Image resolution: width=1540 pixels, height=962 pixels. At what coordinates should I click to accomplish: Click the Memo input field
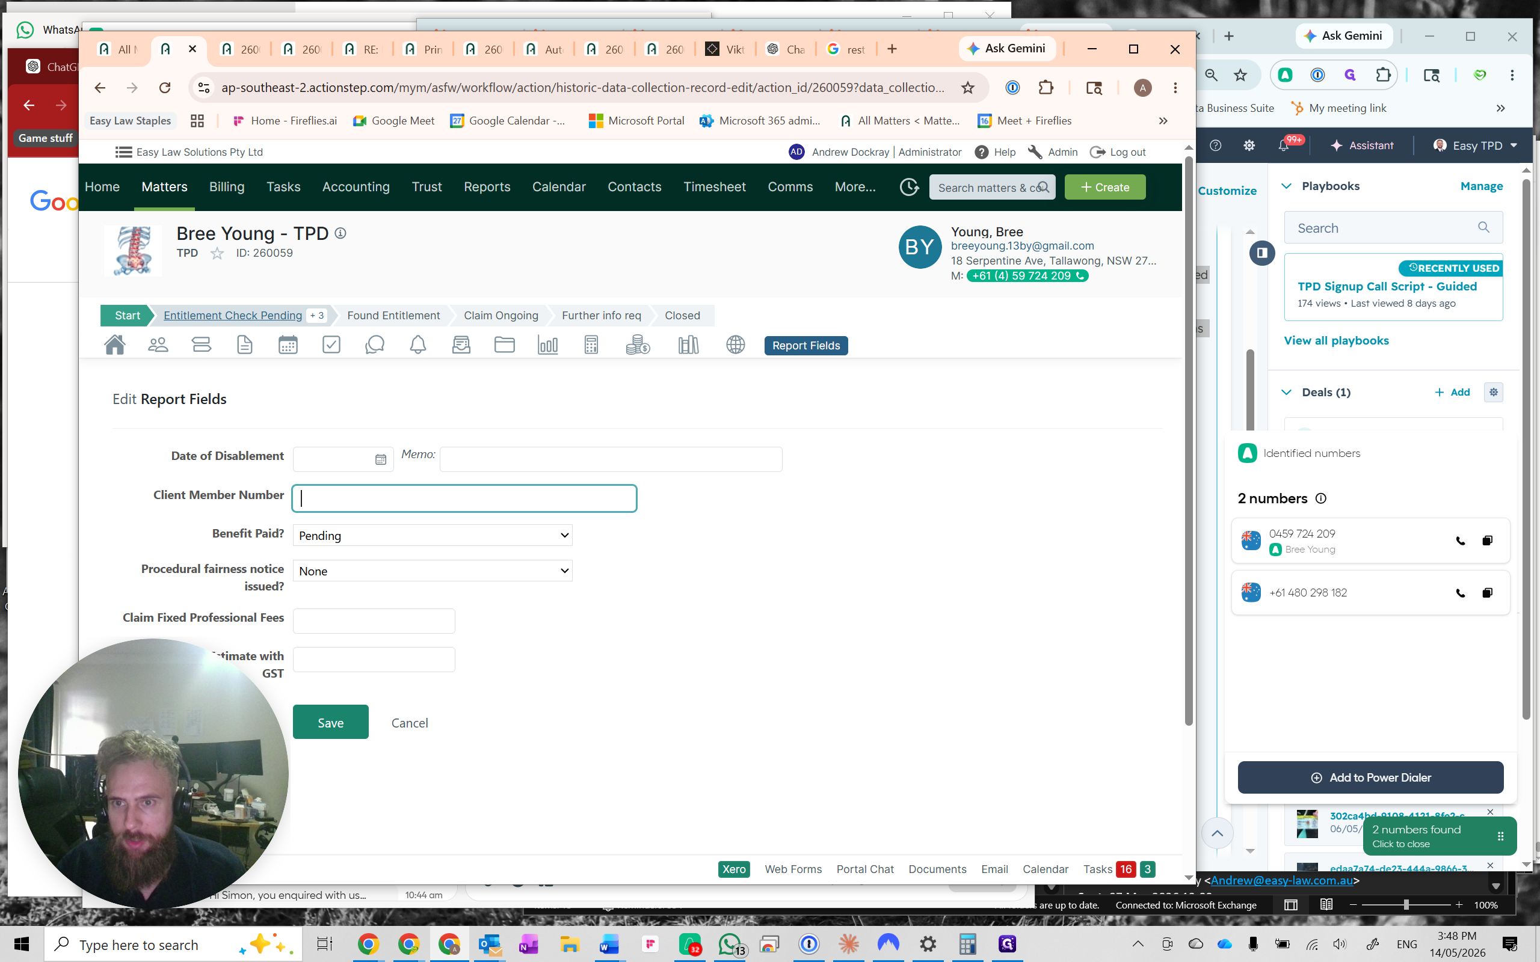(x=610, y=459)
